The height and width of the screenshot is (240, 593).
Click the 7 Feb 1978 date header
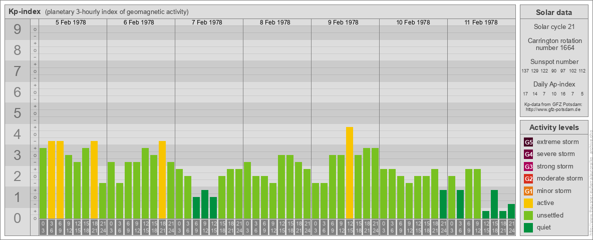[x=207, y=22]
